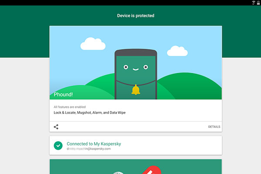Tap the battery icon in the status bar
This screenshot has height=174, width=261.
[258, 3]
